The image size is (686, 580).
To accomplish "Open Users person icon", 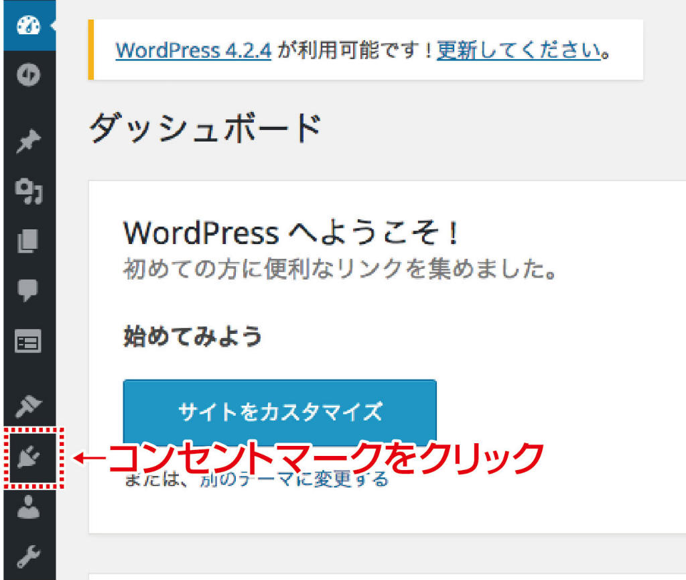I will coord(28,507).
